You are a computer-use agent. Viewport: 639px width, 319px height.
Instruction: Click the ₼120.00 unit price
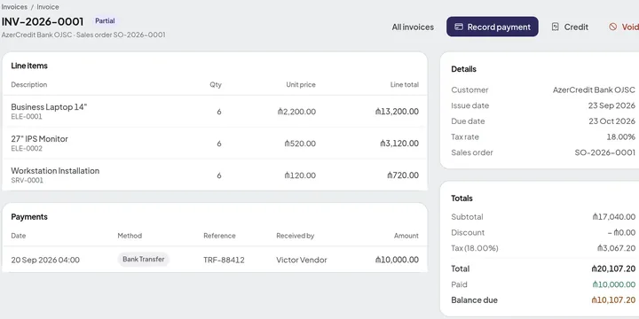coord(300,175)
